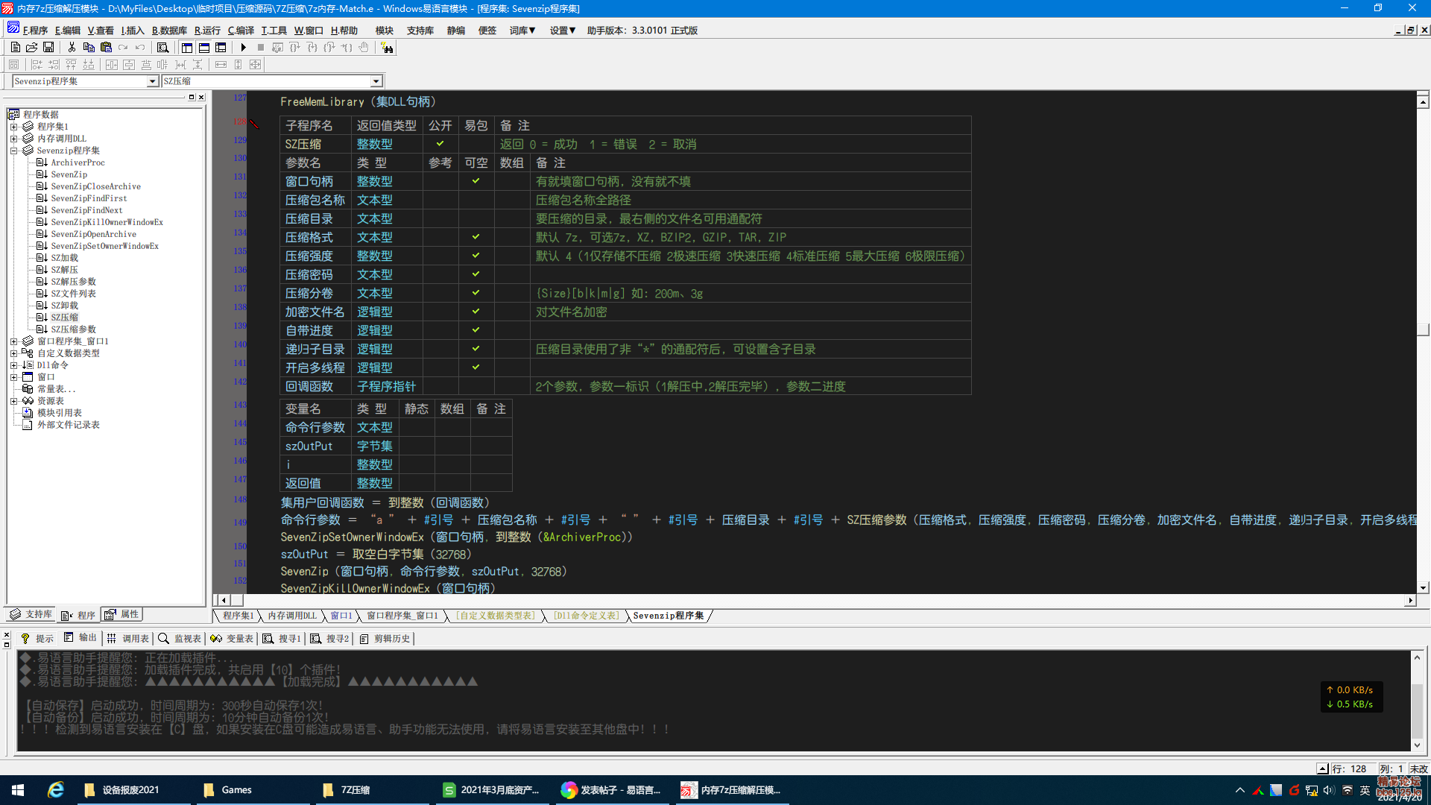Toggle 可空 checkmark for 加密文件名 parameter
The image size is (1431, 805).
[x=476, y=312]
